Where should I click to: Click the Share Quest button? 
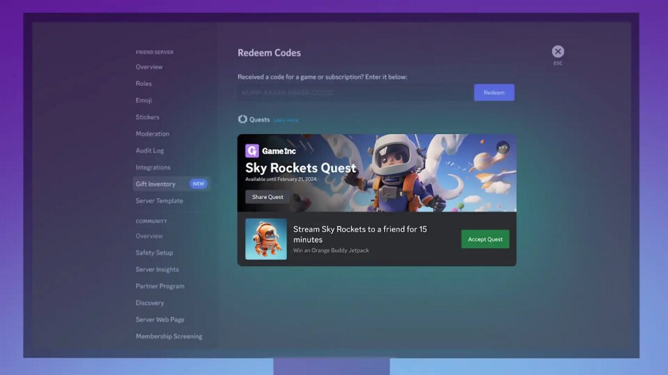coord(267,197)
